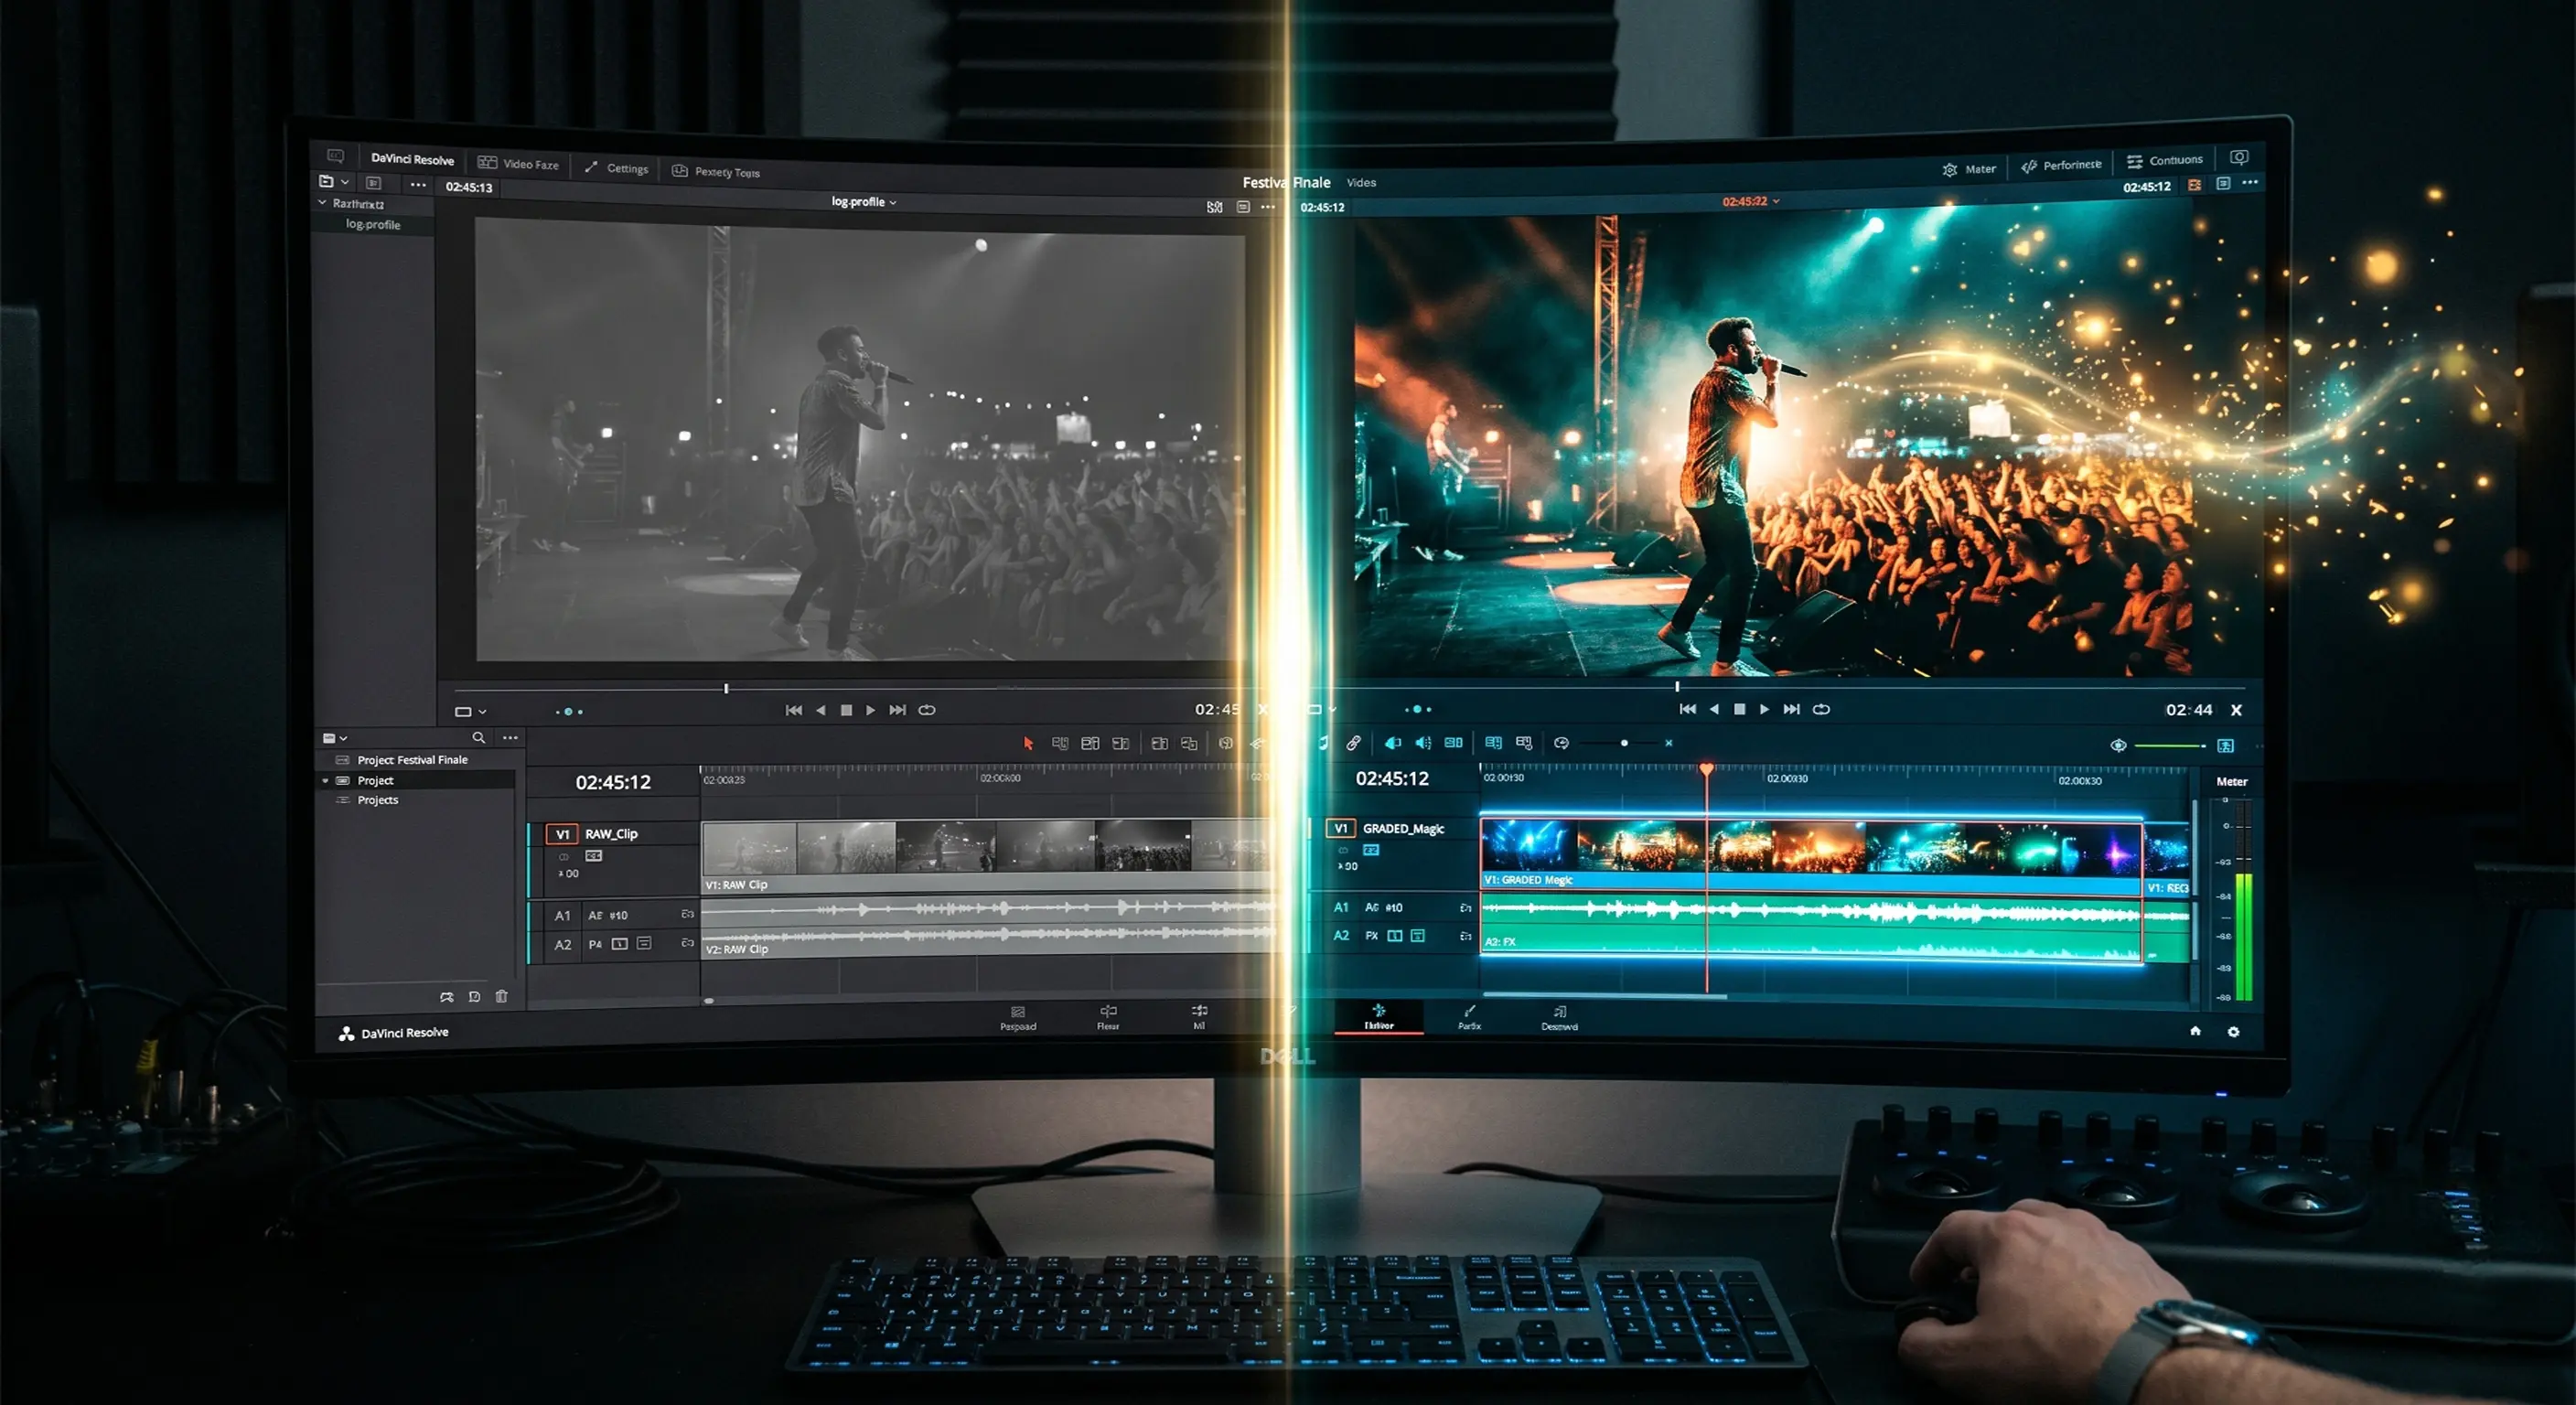Click the left viewer scrub bar handle

click(726, 688)
